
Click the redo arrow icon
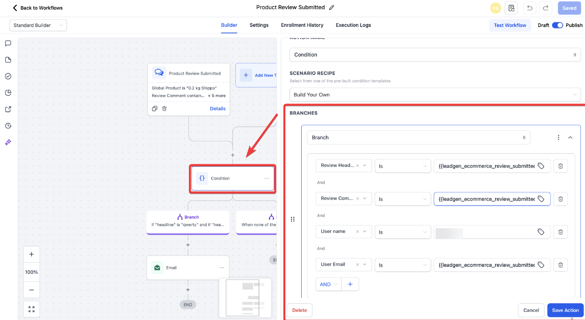click(x=545, y=8)
